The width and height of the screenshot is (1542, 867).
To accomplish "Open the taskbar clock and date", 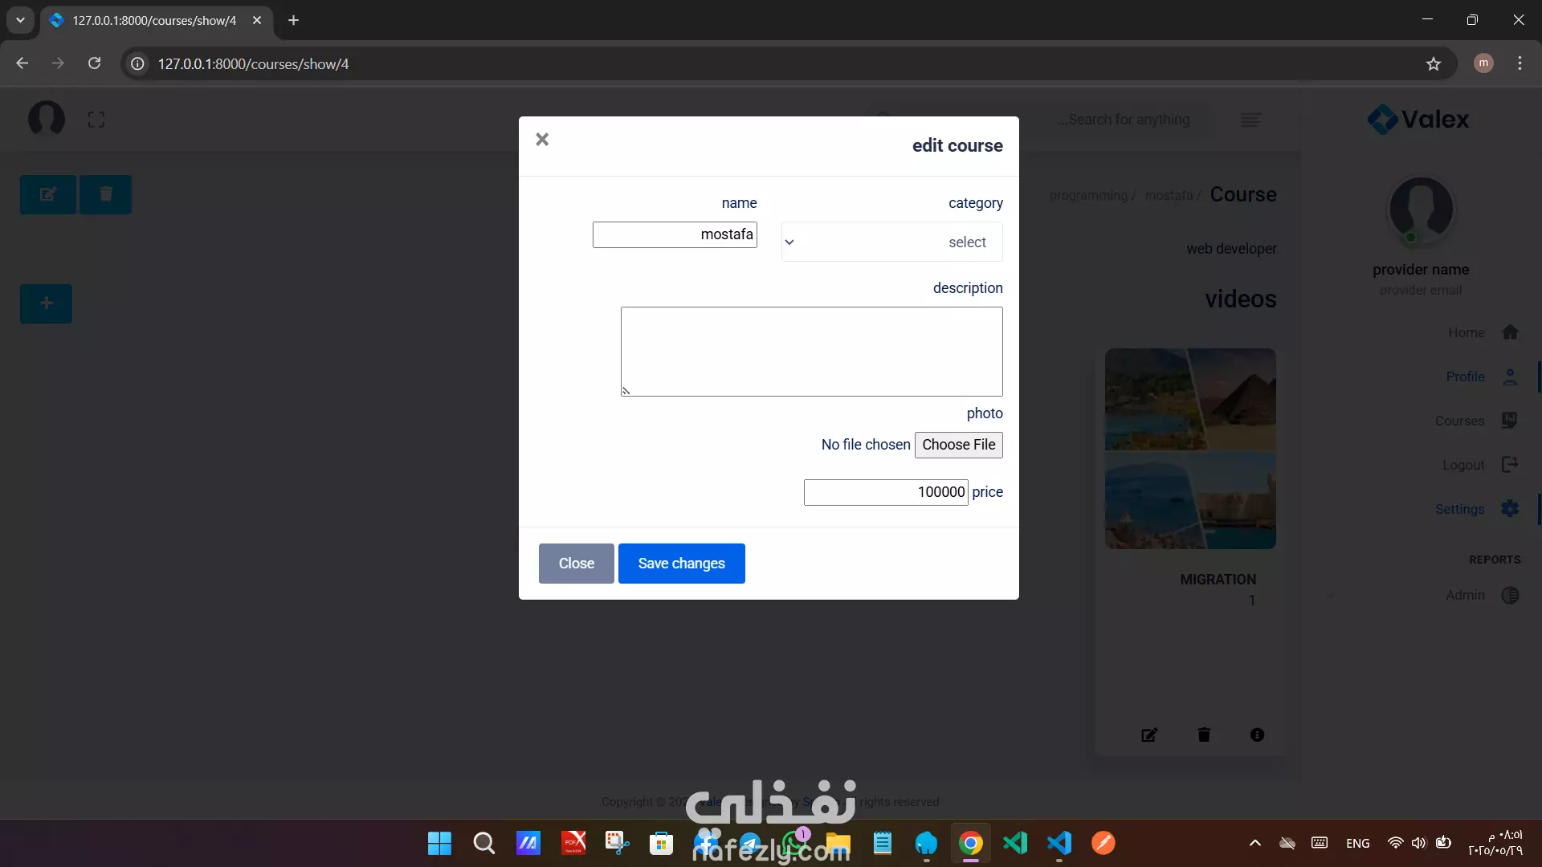I will click(1495, 843).
